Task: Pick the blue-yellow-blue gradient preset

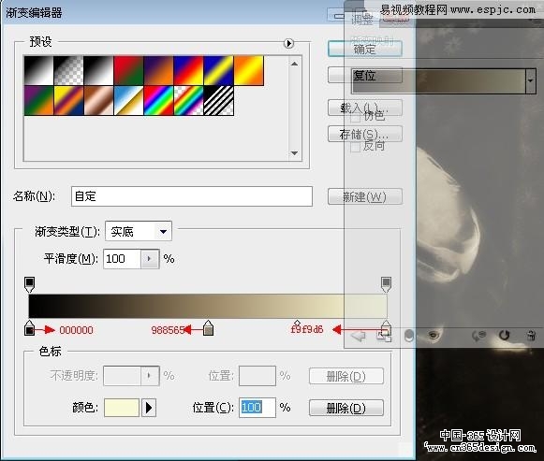Action: pos(218,70)
